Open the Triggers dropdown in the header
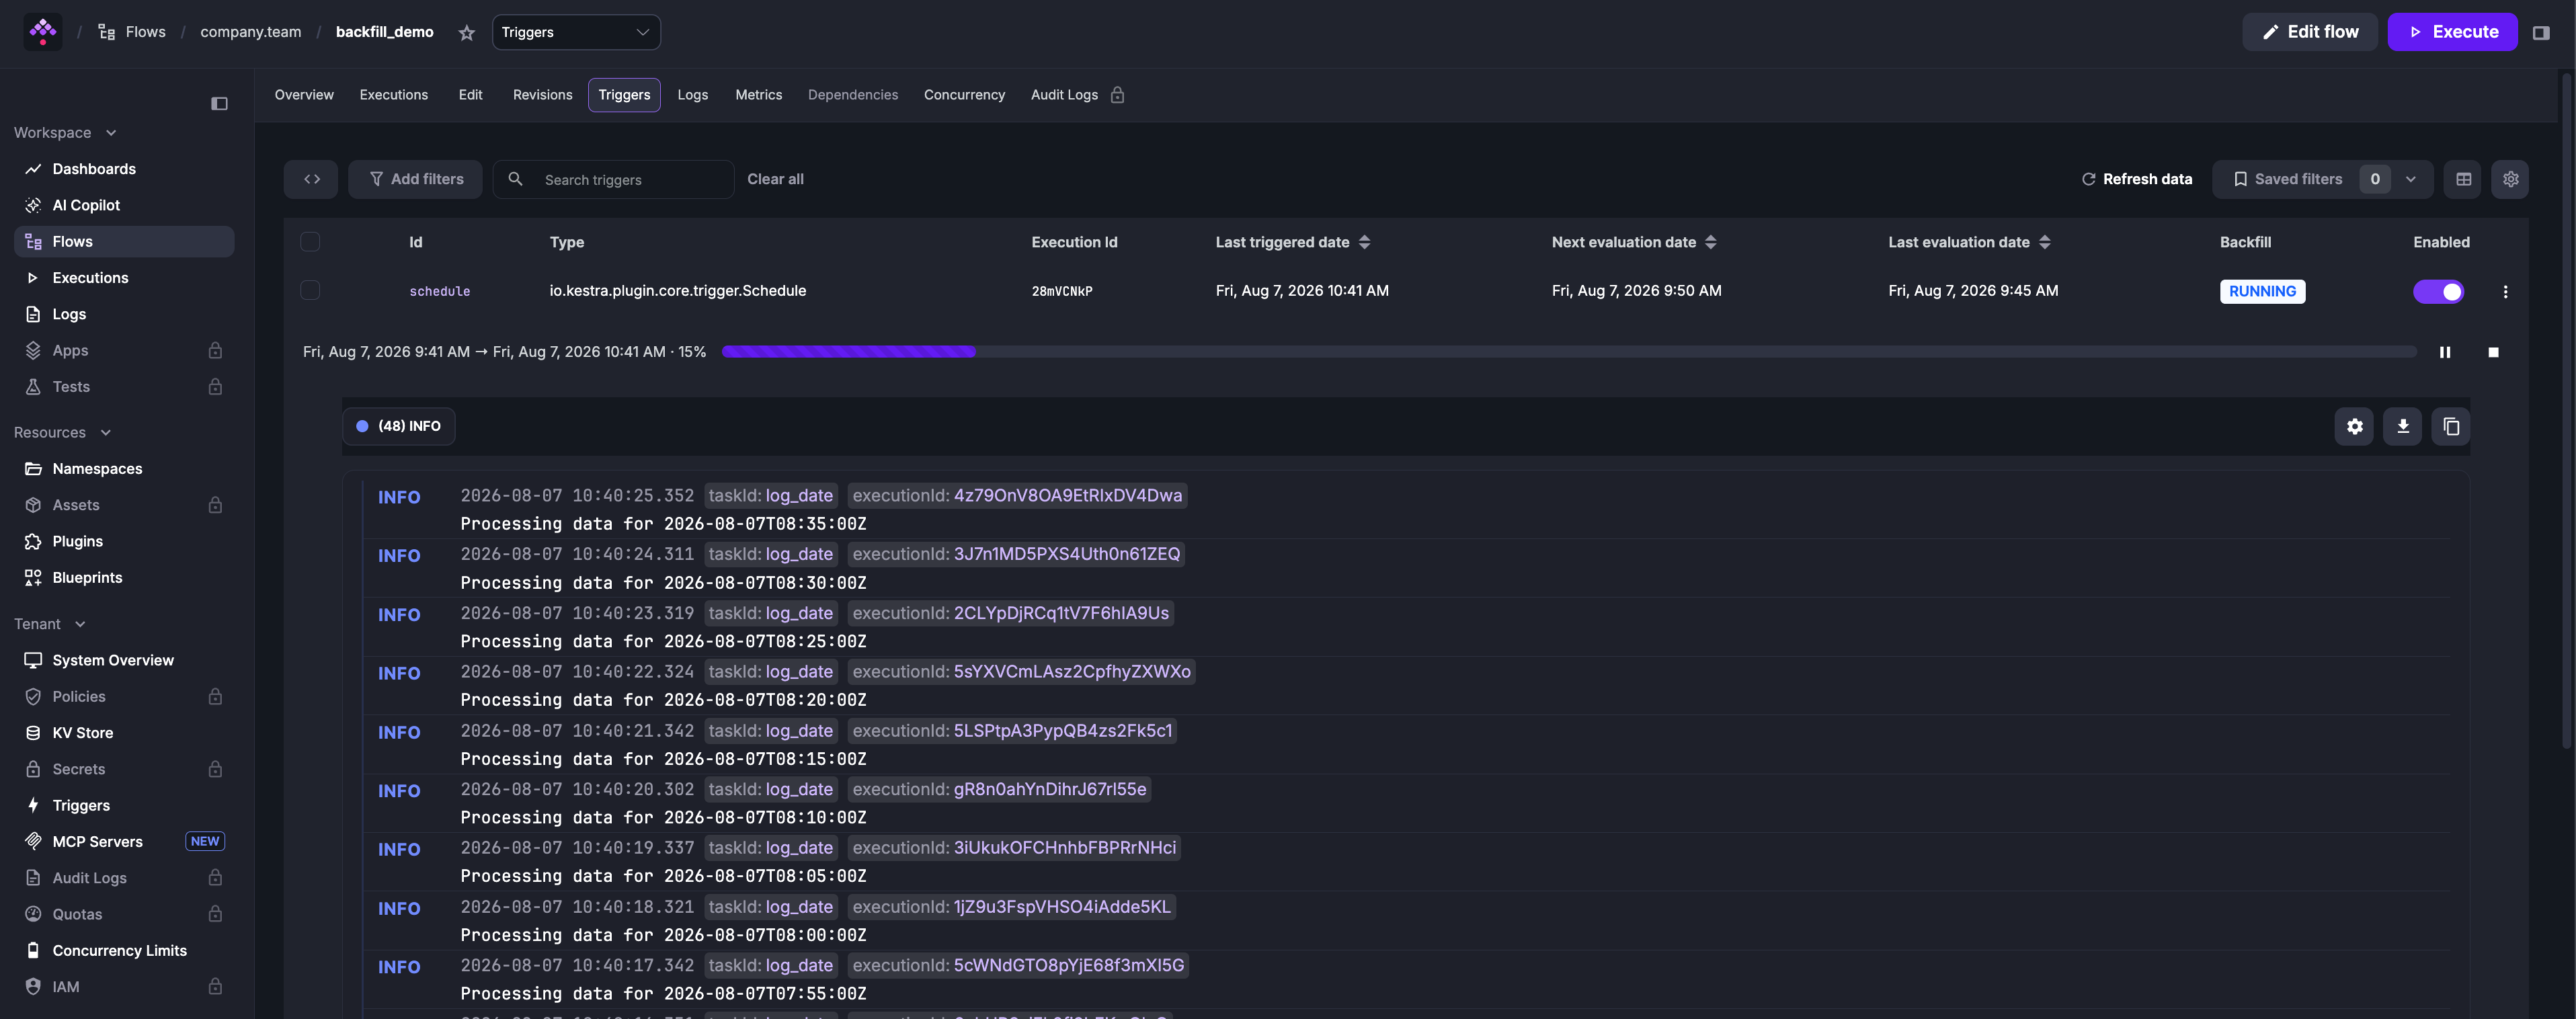 coord(576,32)
